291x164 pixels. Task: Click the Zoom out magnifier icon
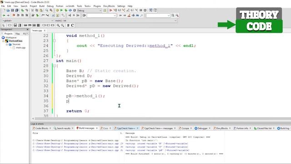(x=63, y=26)
